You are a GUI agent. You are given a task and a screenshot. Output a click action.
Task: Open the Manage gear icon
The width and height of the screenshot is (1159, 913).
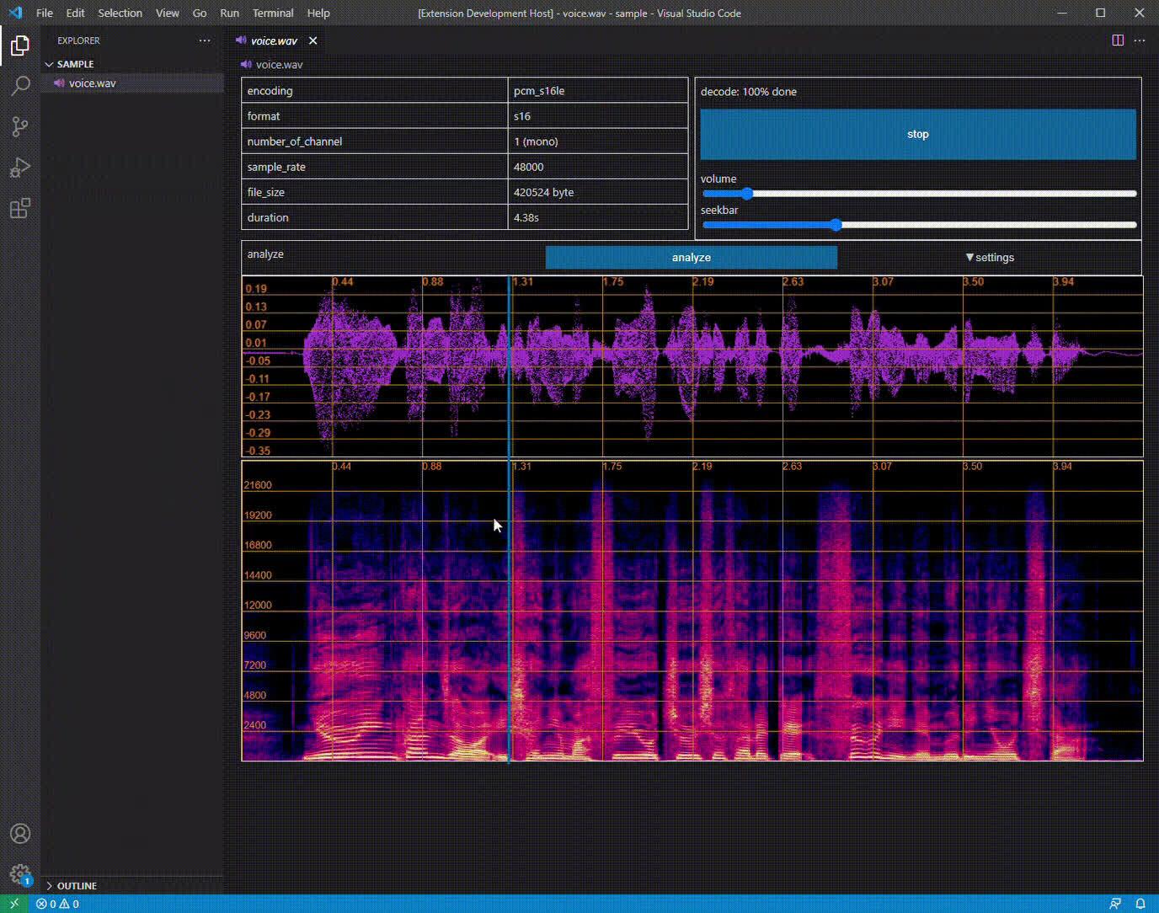(20, 874)
